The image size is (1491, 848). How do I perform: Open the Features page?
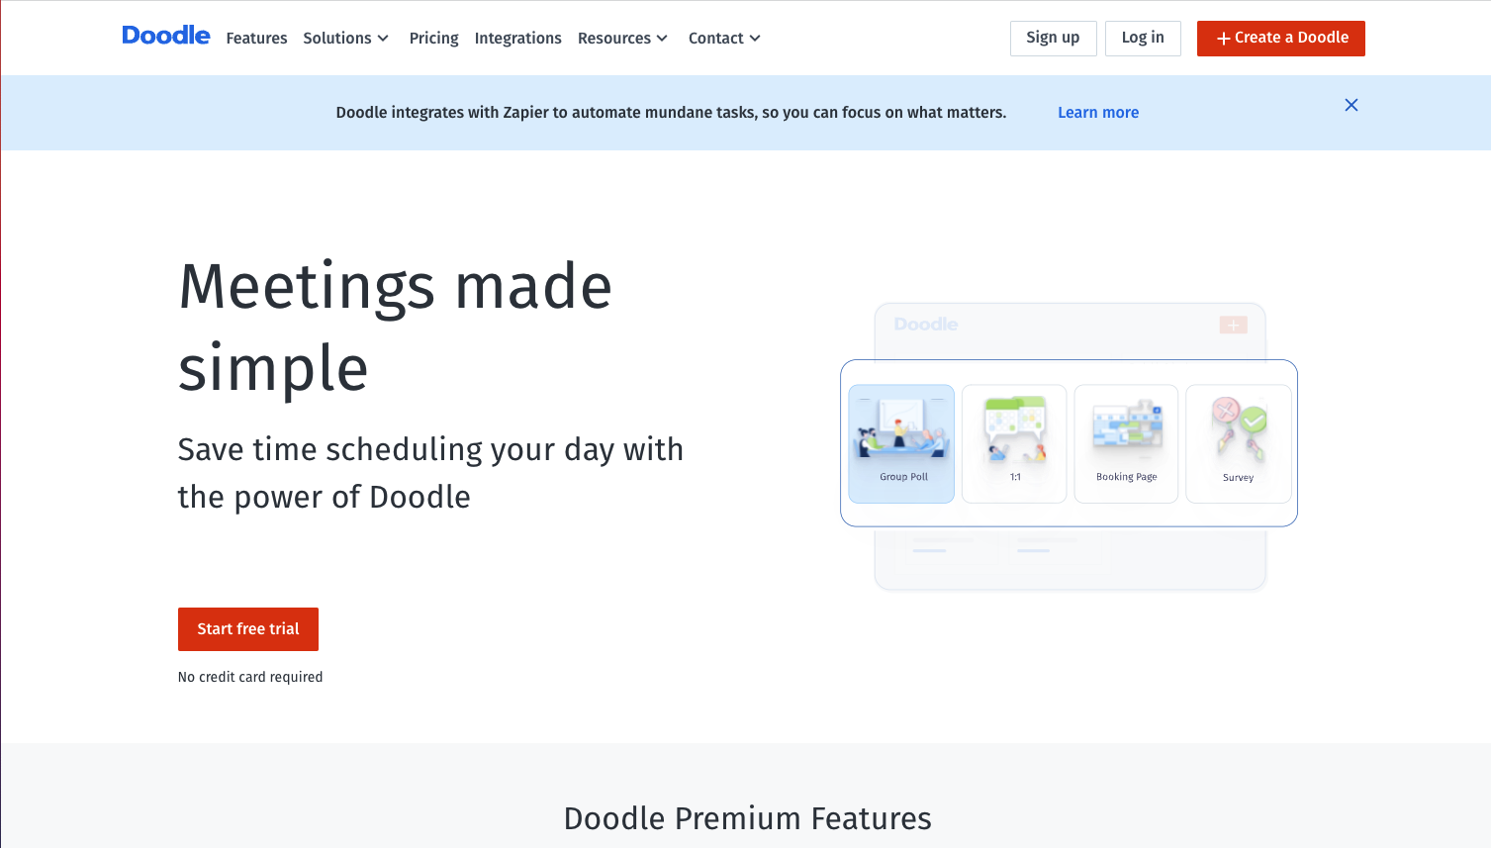point(256,38)
